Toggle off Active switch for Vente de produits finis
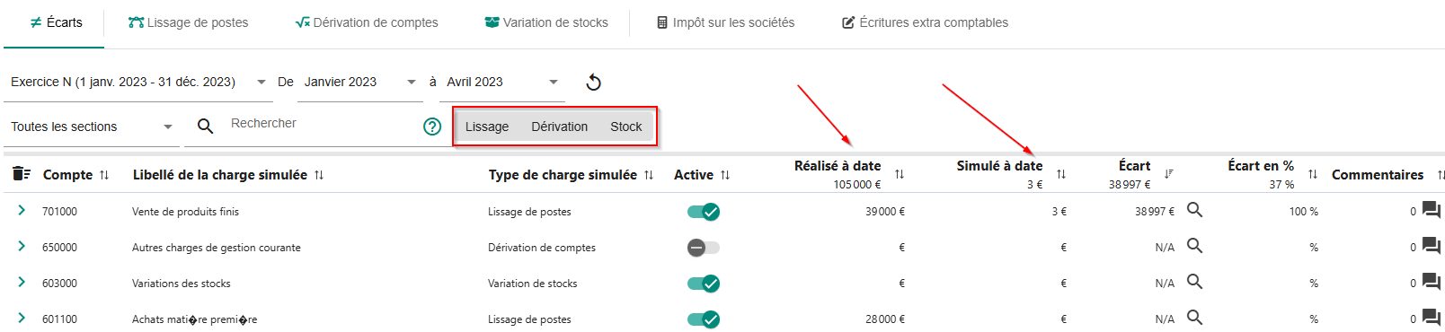 [704, 212]
